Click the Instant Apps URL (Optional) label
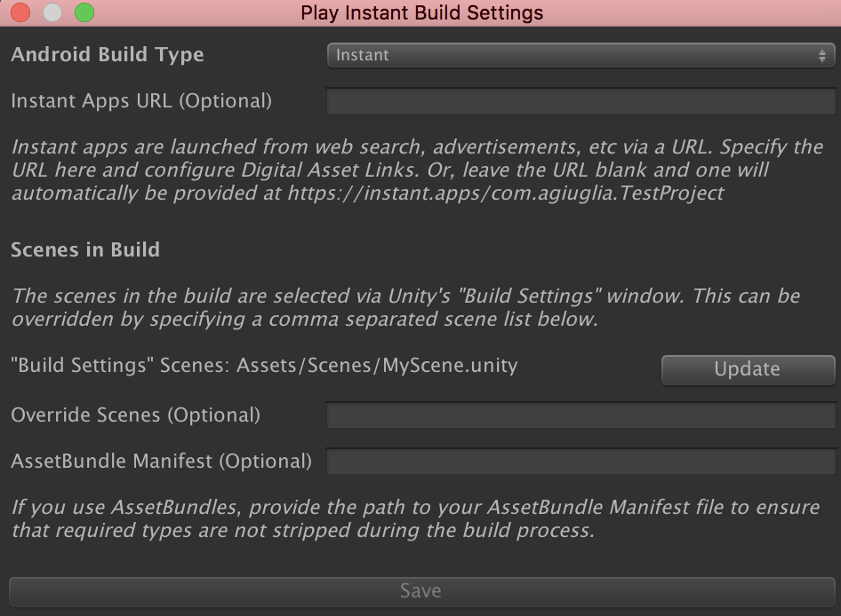Screen dimensions: 841x616 pyautogui.click(x=141, y=101)
